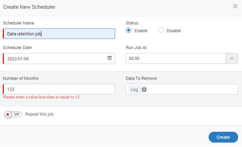The width and height of the screenshot is (242, 147).
Task: Select the Disable status radio button
Action: [x=161, y=30]
